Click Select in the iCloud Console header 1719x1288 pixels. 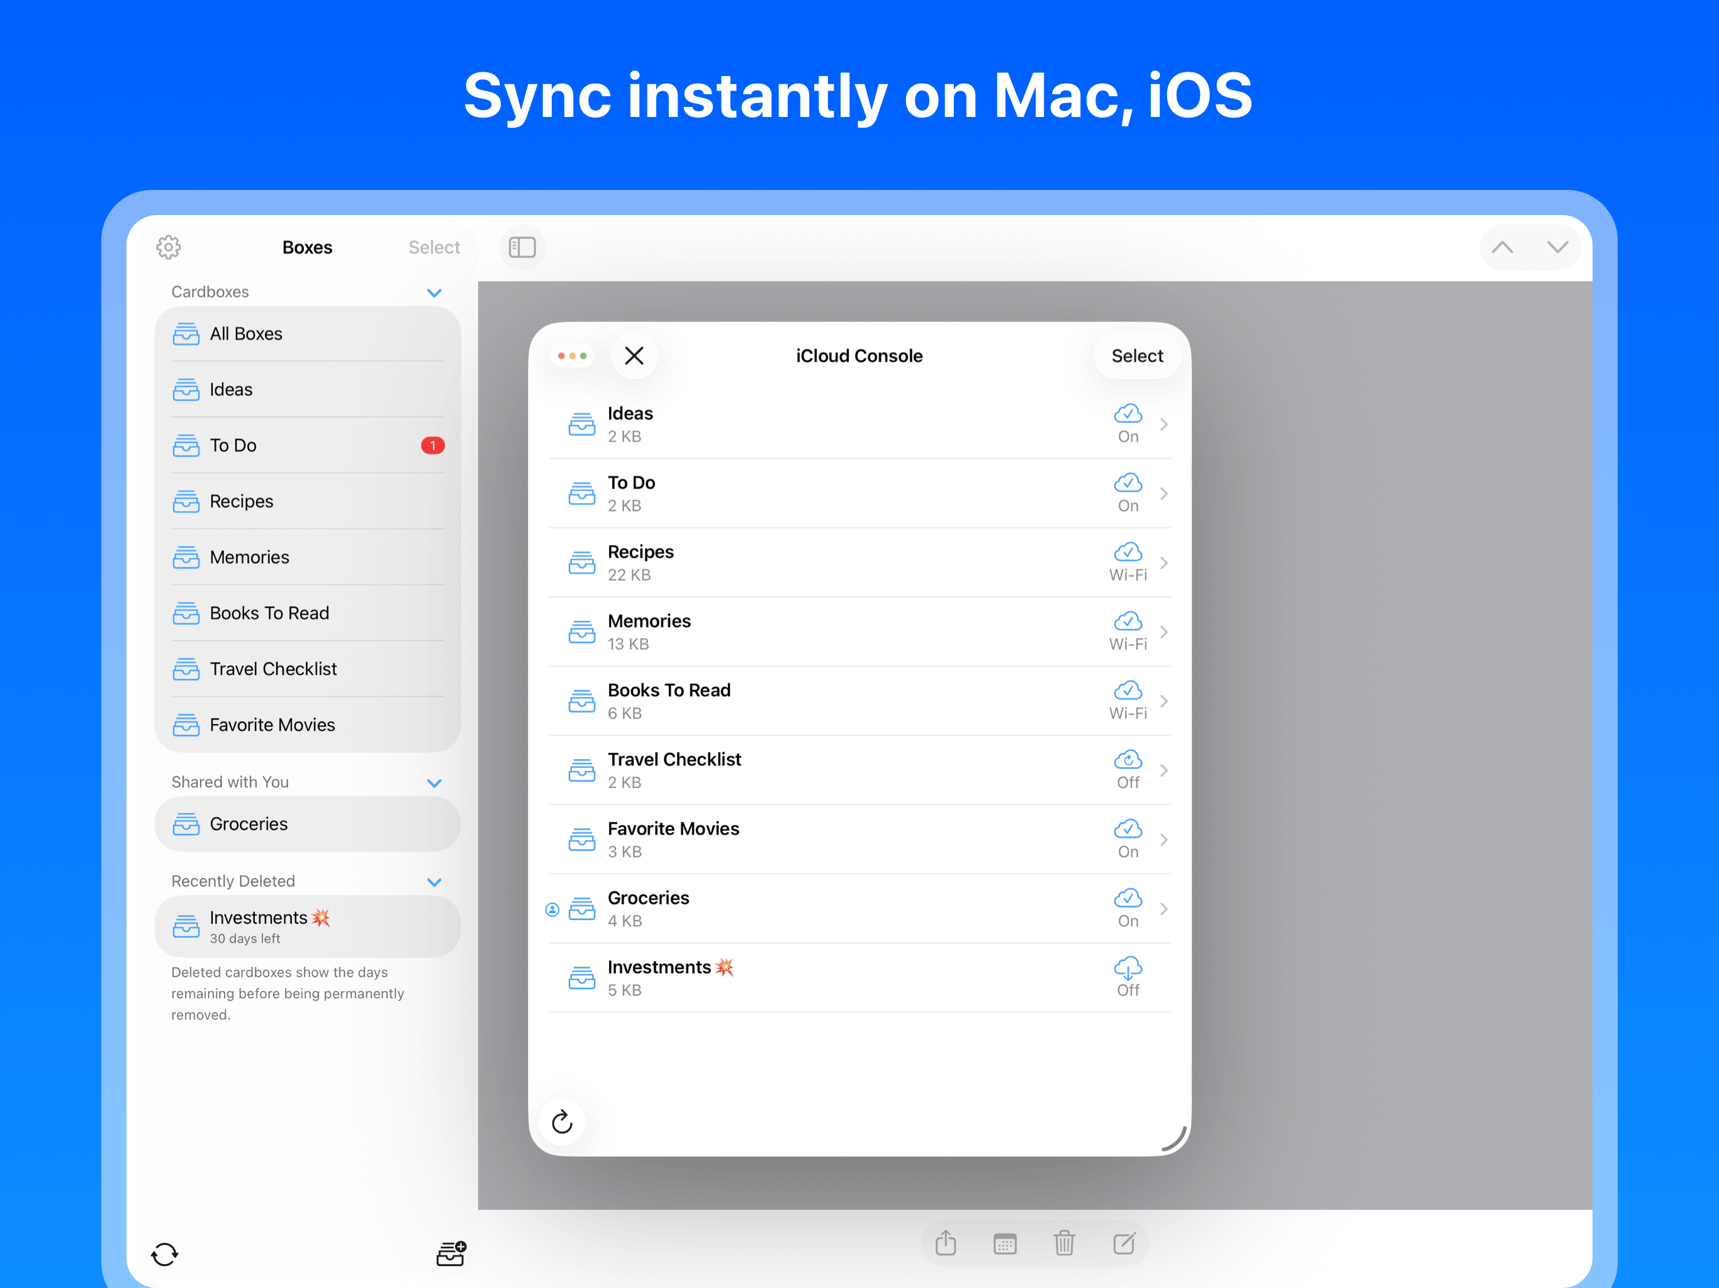point(1137,356)
